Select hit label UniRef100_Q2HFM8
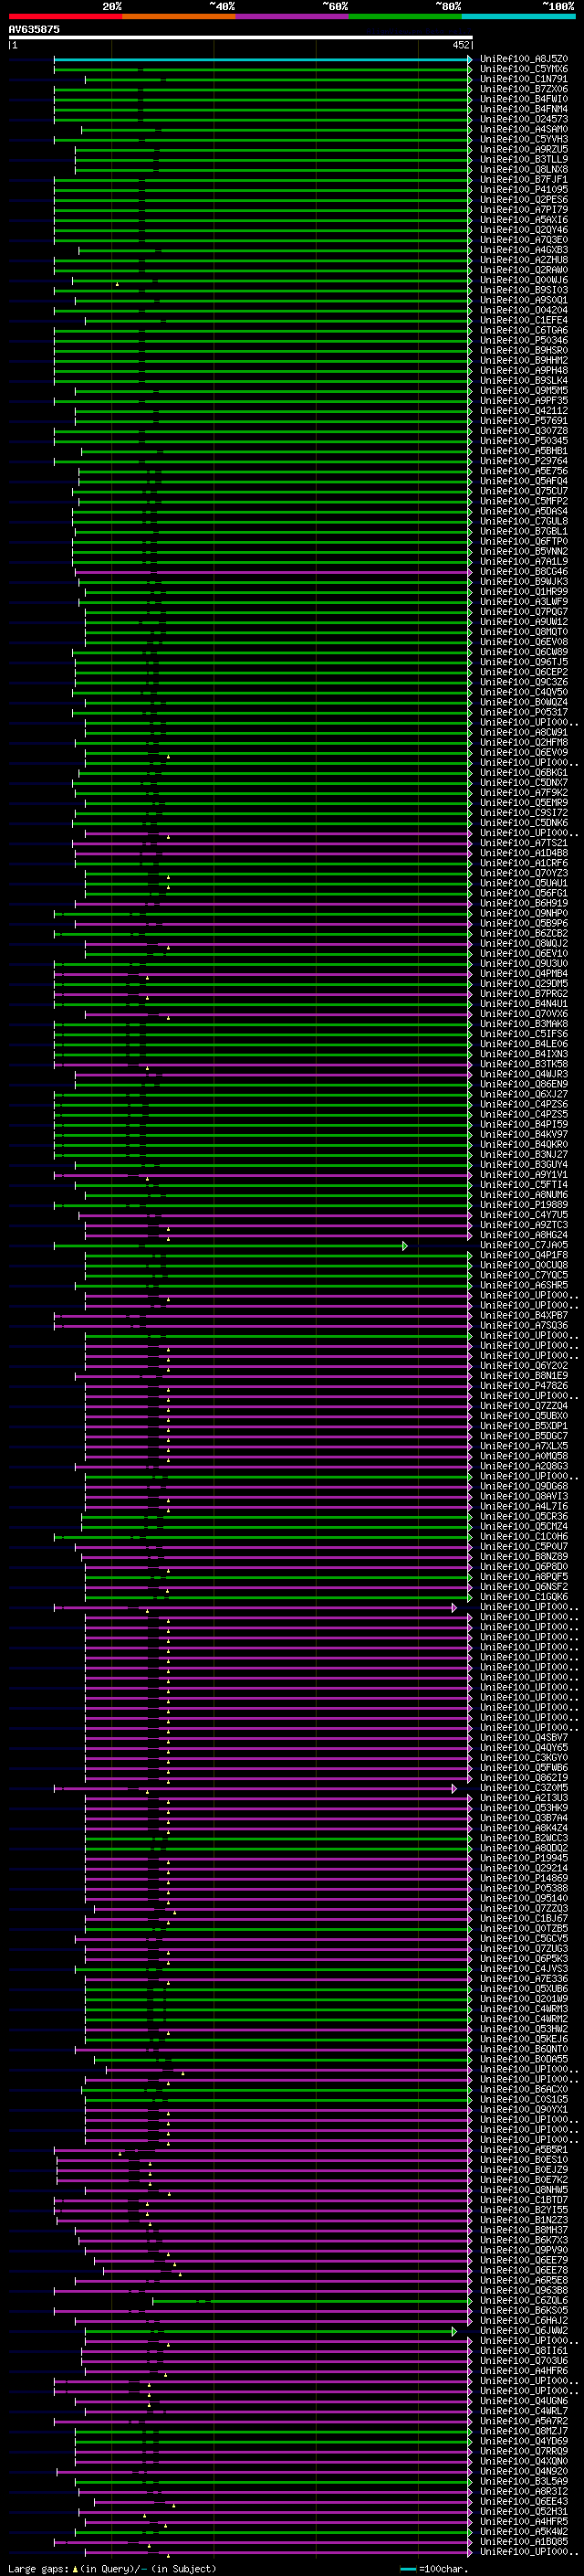Screen dimensions: 584x2576 pyautogui.click(x=524, y=742)
